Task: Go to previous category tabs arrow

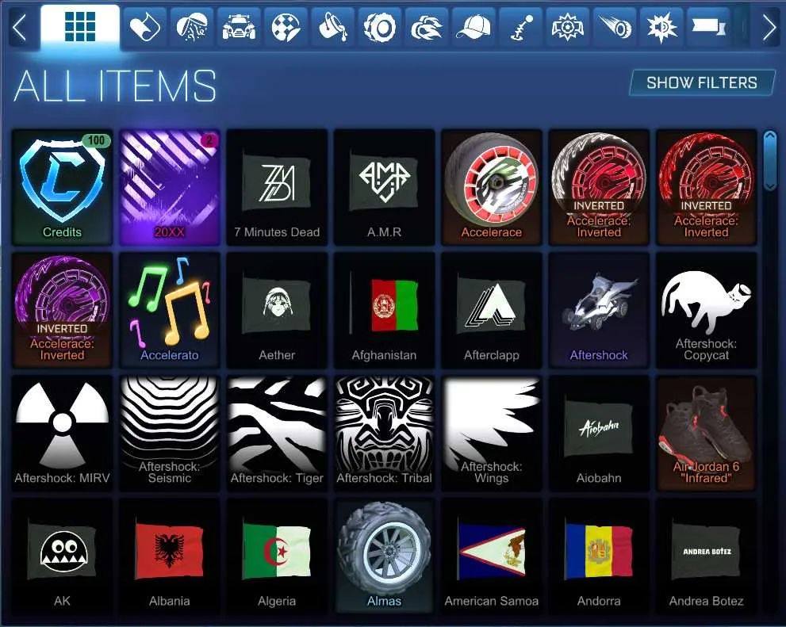Action: 20,27
